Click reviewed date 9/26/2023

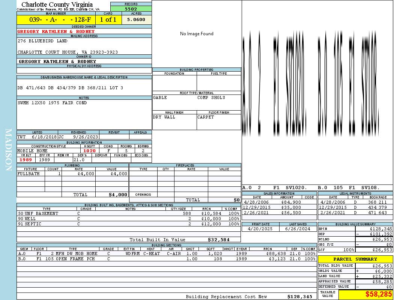coord(86,137)
